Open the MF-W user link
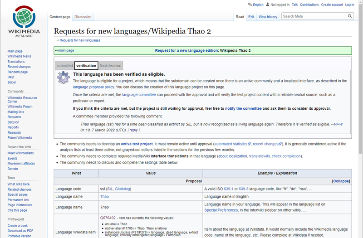 click(x=338, y=124)
